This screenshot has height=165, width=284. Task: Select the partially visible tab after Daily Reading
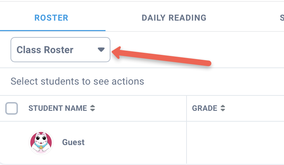[x=282, y=18]
